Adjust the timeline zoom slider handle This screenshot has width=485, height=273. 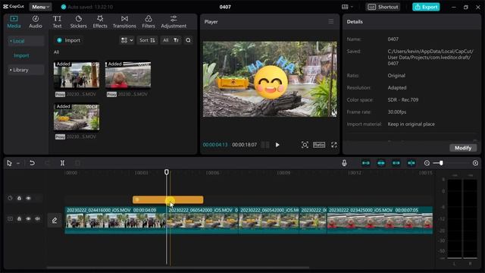(441, 163)
